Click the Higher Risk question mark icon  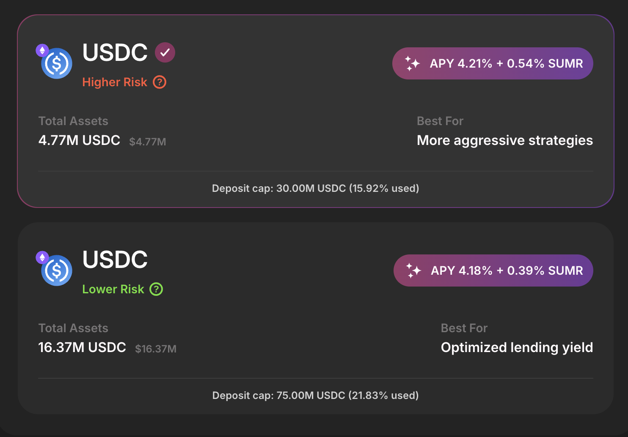tap(160, 82)
